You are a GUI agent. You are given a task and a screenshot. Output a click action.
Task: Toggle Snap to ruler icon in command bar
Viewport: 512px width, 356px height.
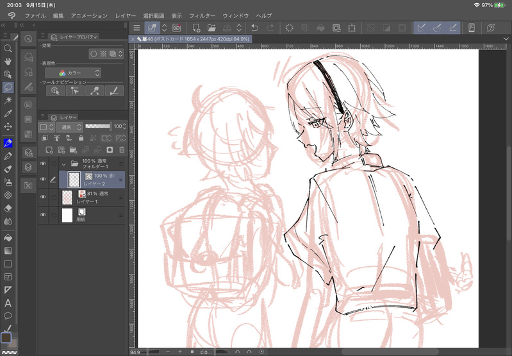pyautogui.click(x=421, y=28)
